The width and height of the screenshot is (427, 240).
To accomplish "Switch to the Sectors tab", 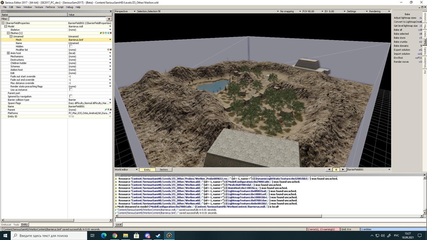I will pos(164,170).
